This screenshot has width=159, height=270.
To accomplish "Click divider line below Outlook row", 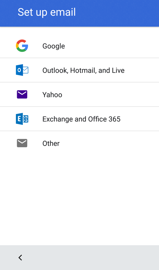I will (79, 82).
